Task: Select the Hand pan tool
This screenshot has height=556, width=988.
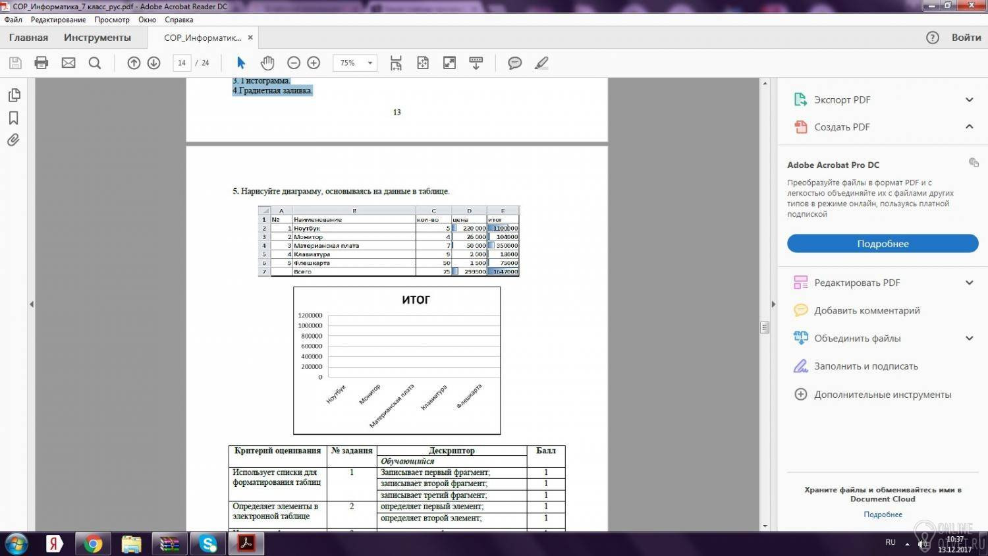Action: (x=267, y=63)
